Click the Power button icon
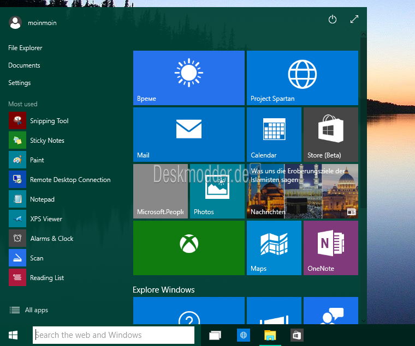Viewport: 415px width, 346px height. tap(333, 19)
